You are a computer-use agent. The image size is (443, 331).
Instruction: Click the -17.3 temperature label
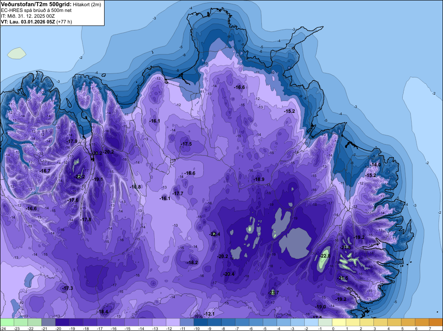67,288
